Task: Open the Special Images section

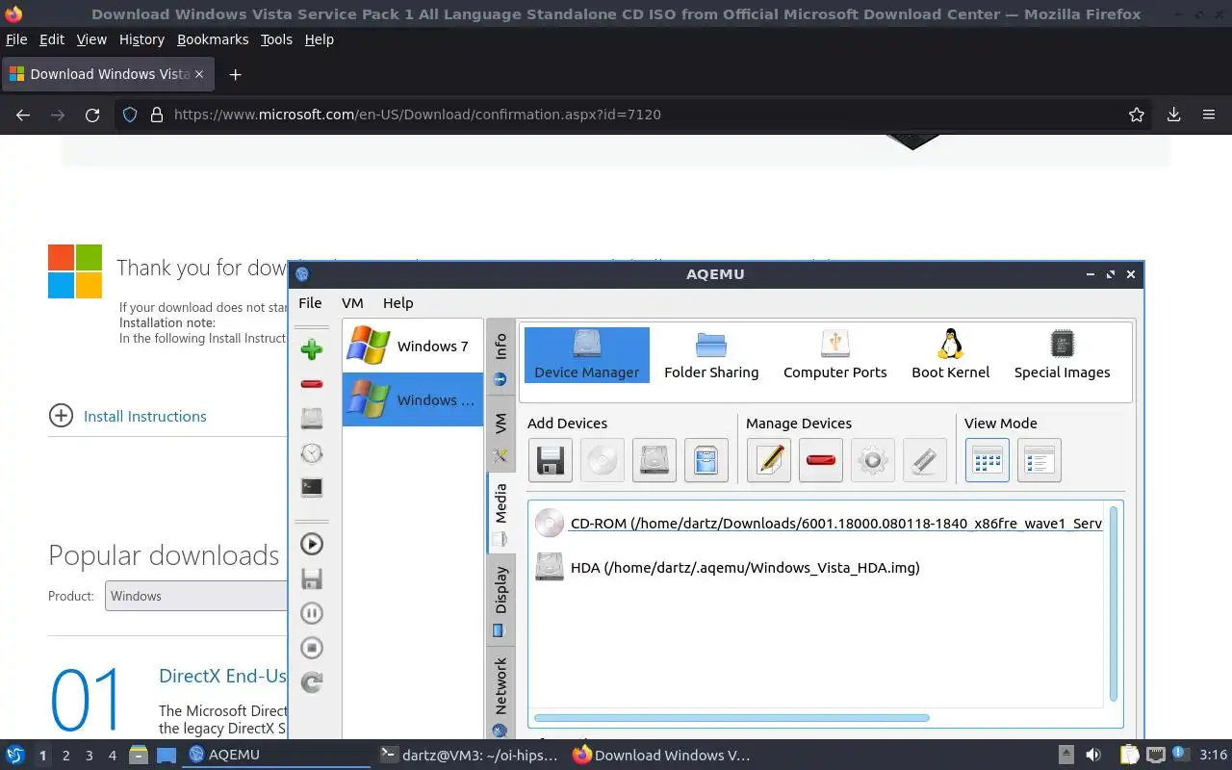Action: pos(1062,355)
